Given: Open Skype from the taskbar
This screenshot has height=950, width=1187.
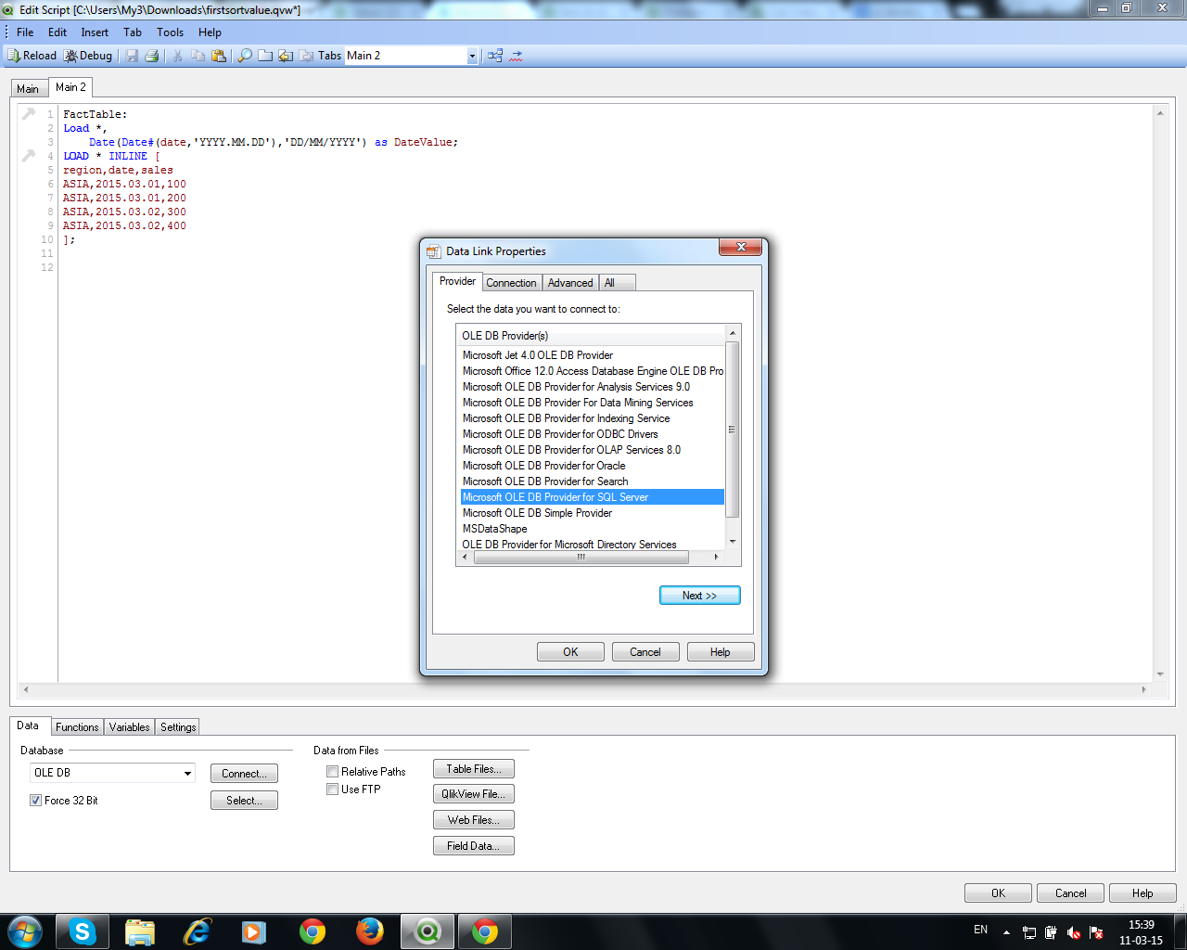Looking at the screenshot, I should (x=83, y=931).
